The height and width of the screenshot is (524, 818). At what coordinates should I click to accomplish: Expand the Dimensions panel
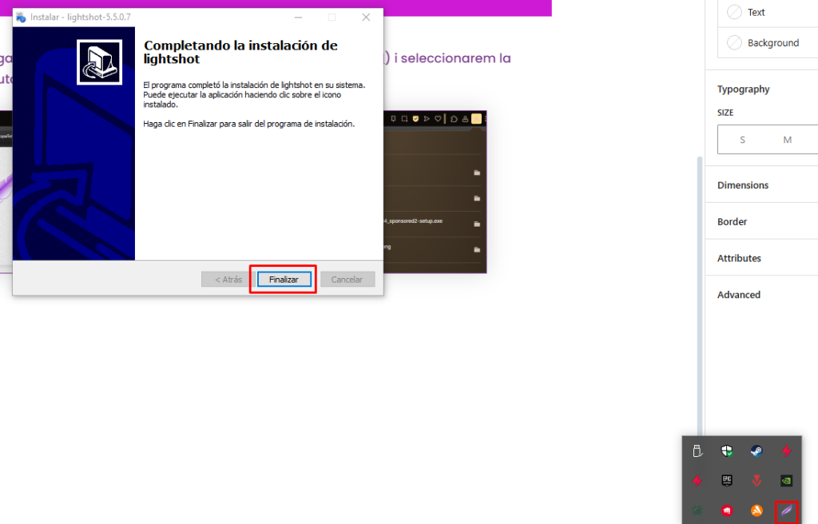click(743, 185)
